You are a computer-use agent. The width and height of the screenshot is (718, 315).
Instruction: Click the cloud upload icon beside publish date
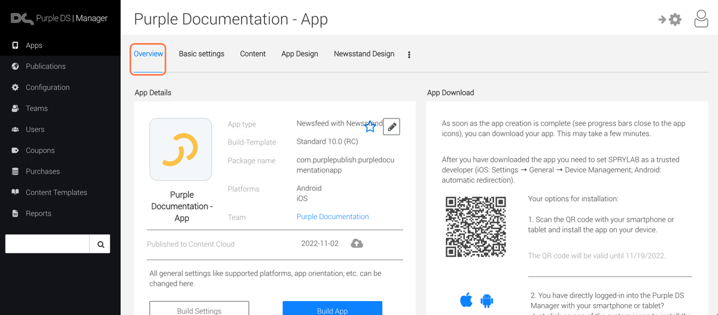tap(357, 244)
